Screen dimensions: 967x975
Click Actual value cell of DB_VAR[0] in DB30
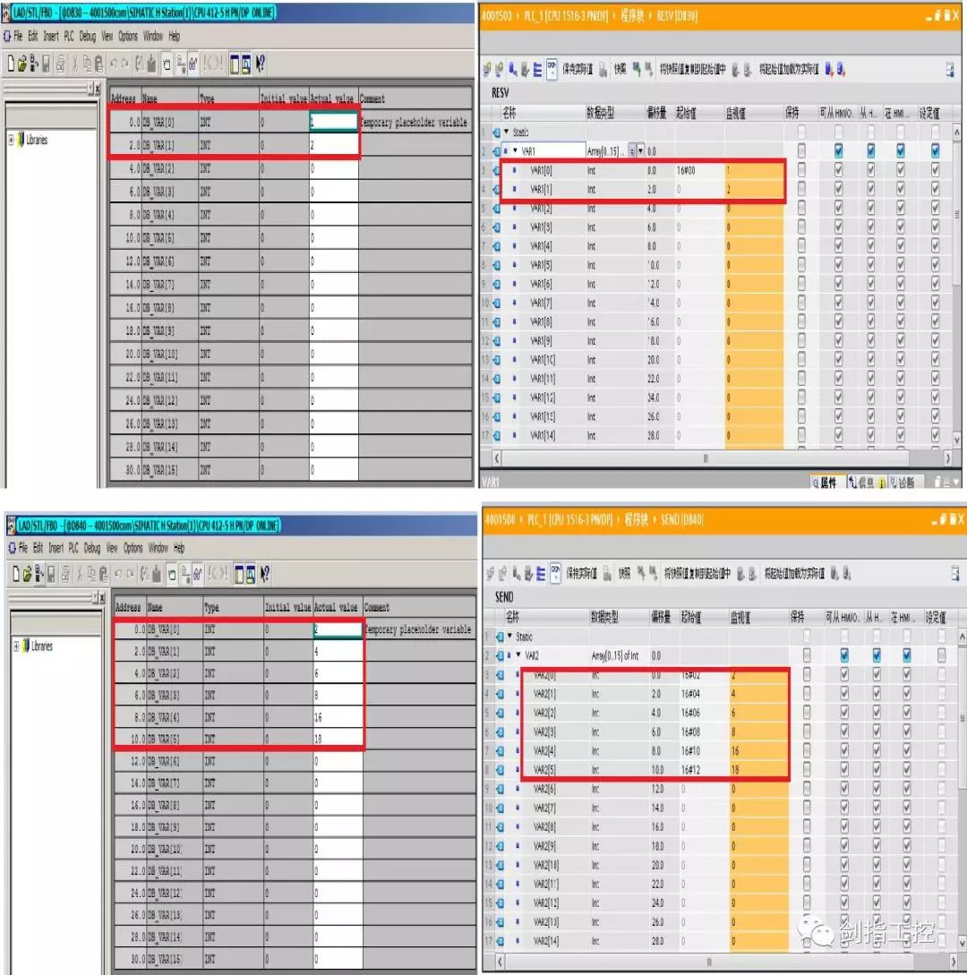pos(333,122)
